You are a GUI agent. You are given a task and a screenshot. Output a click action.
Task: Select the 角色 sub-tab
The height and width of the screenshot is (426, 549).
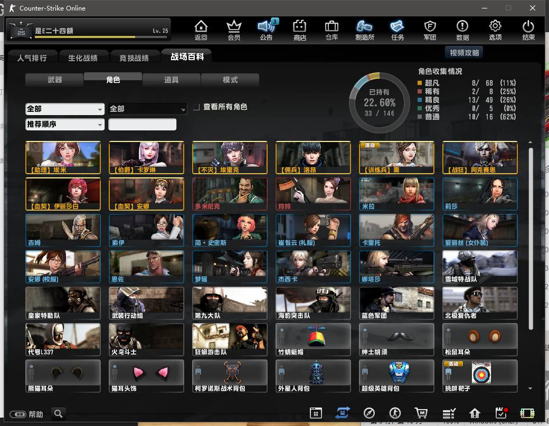click(x=113, y=80)
